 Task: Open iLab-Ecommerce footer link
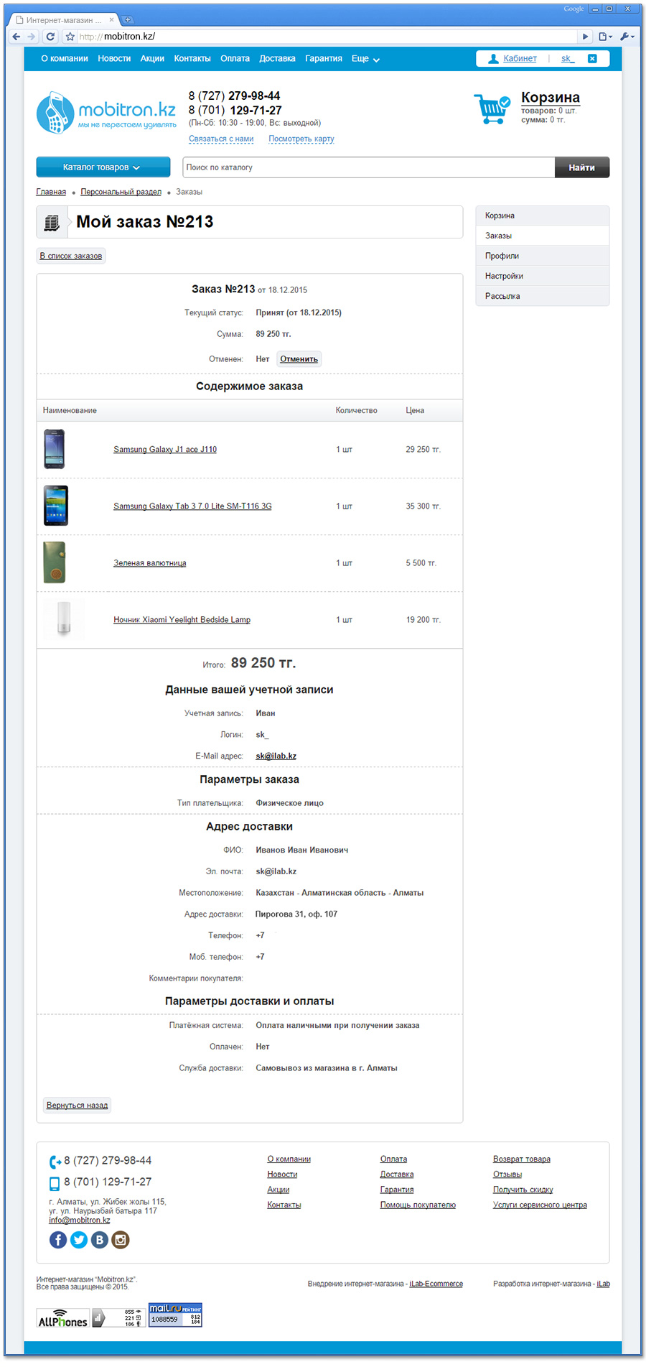pyautogui.click(x=436, y=1284)
